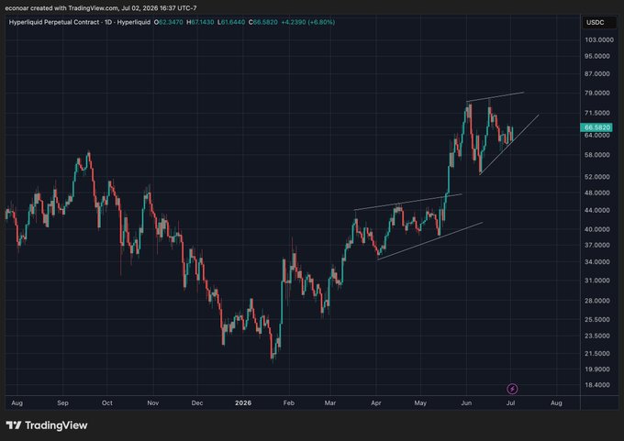Viewport: 624px width, 441px height.
Task: Click the 40.0000 price axis label
Action: click(597, 229)
